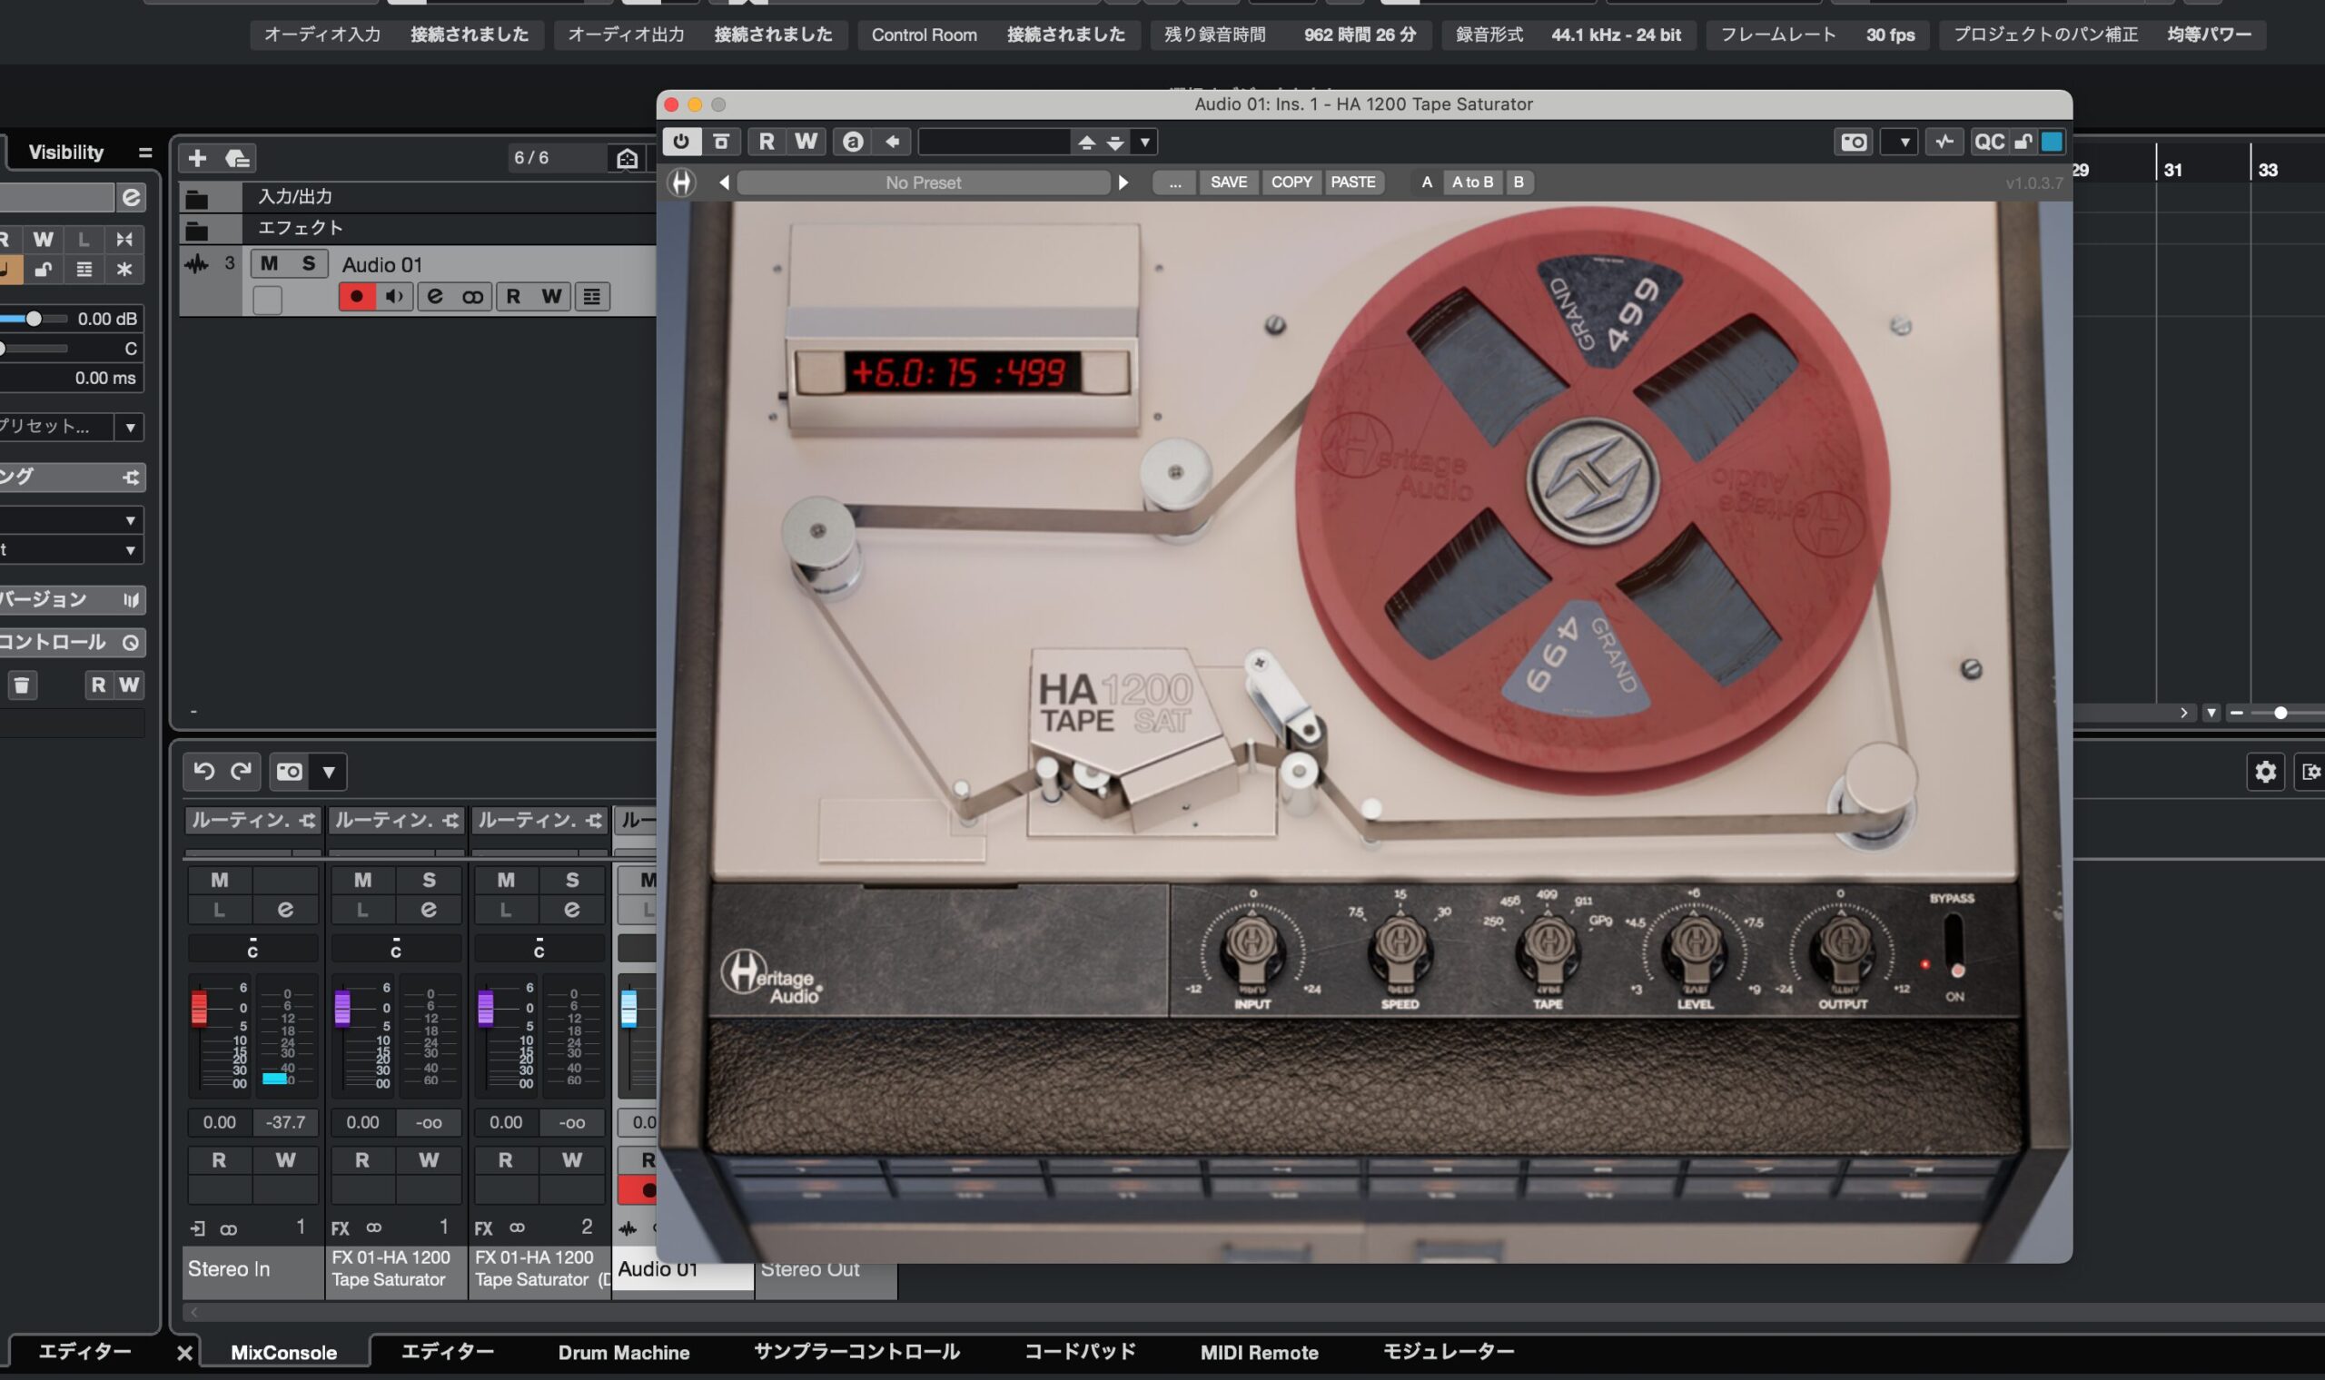The image size is (2325, 1380).
Task: Go to next preset with right arrow
Action: [1123, 182]
